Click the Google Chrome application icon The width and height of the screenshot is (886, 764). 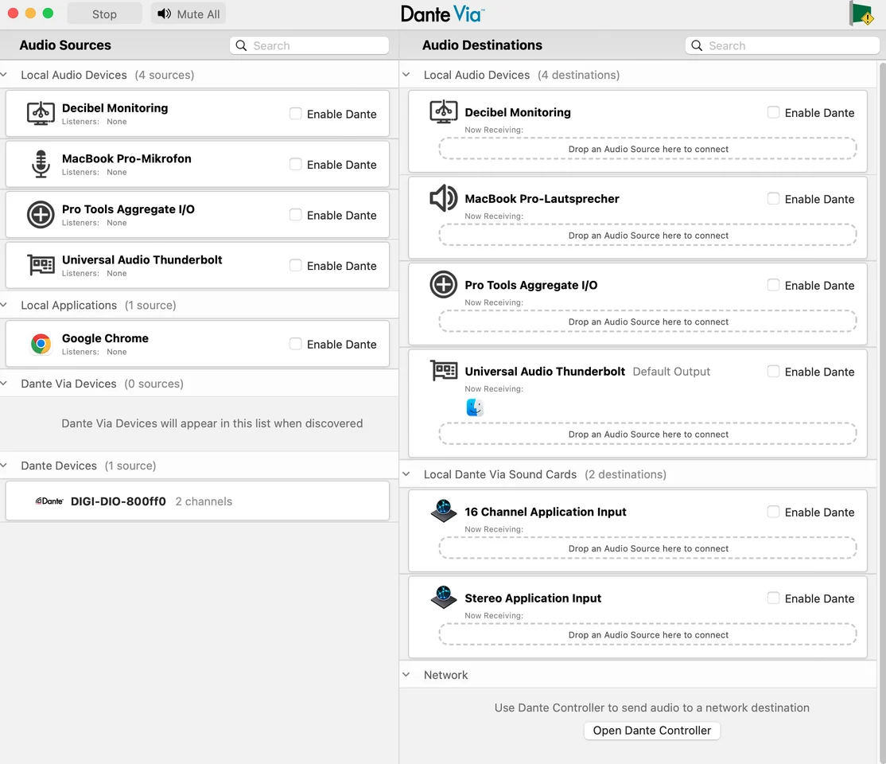click(41, 344)
